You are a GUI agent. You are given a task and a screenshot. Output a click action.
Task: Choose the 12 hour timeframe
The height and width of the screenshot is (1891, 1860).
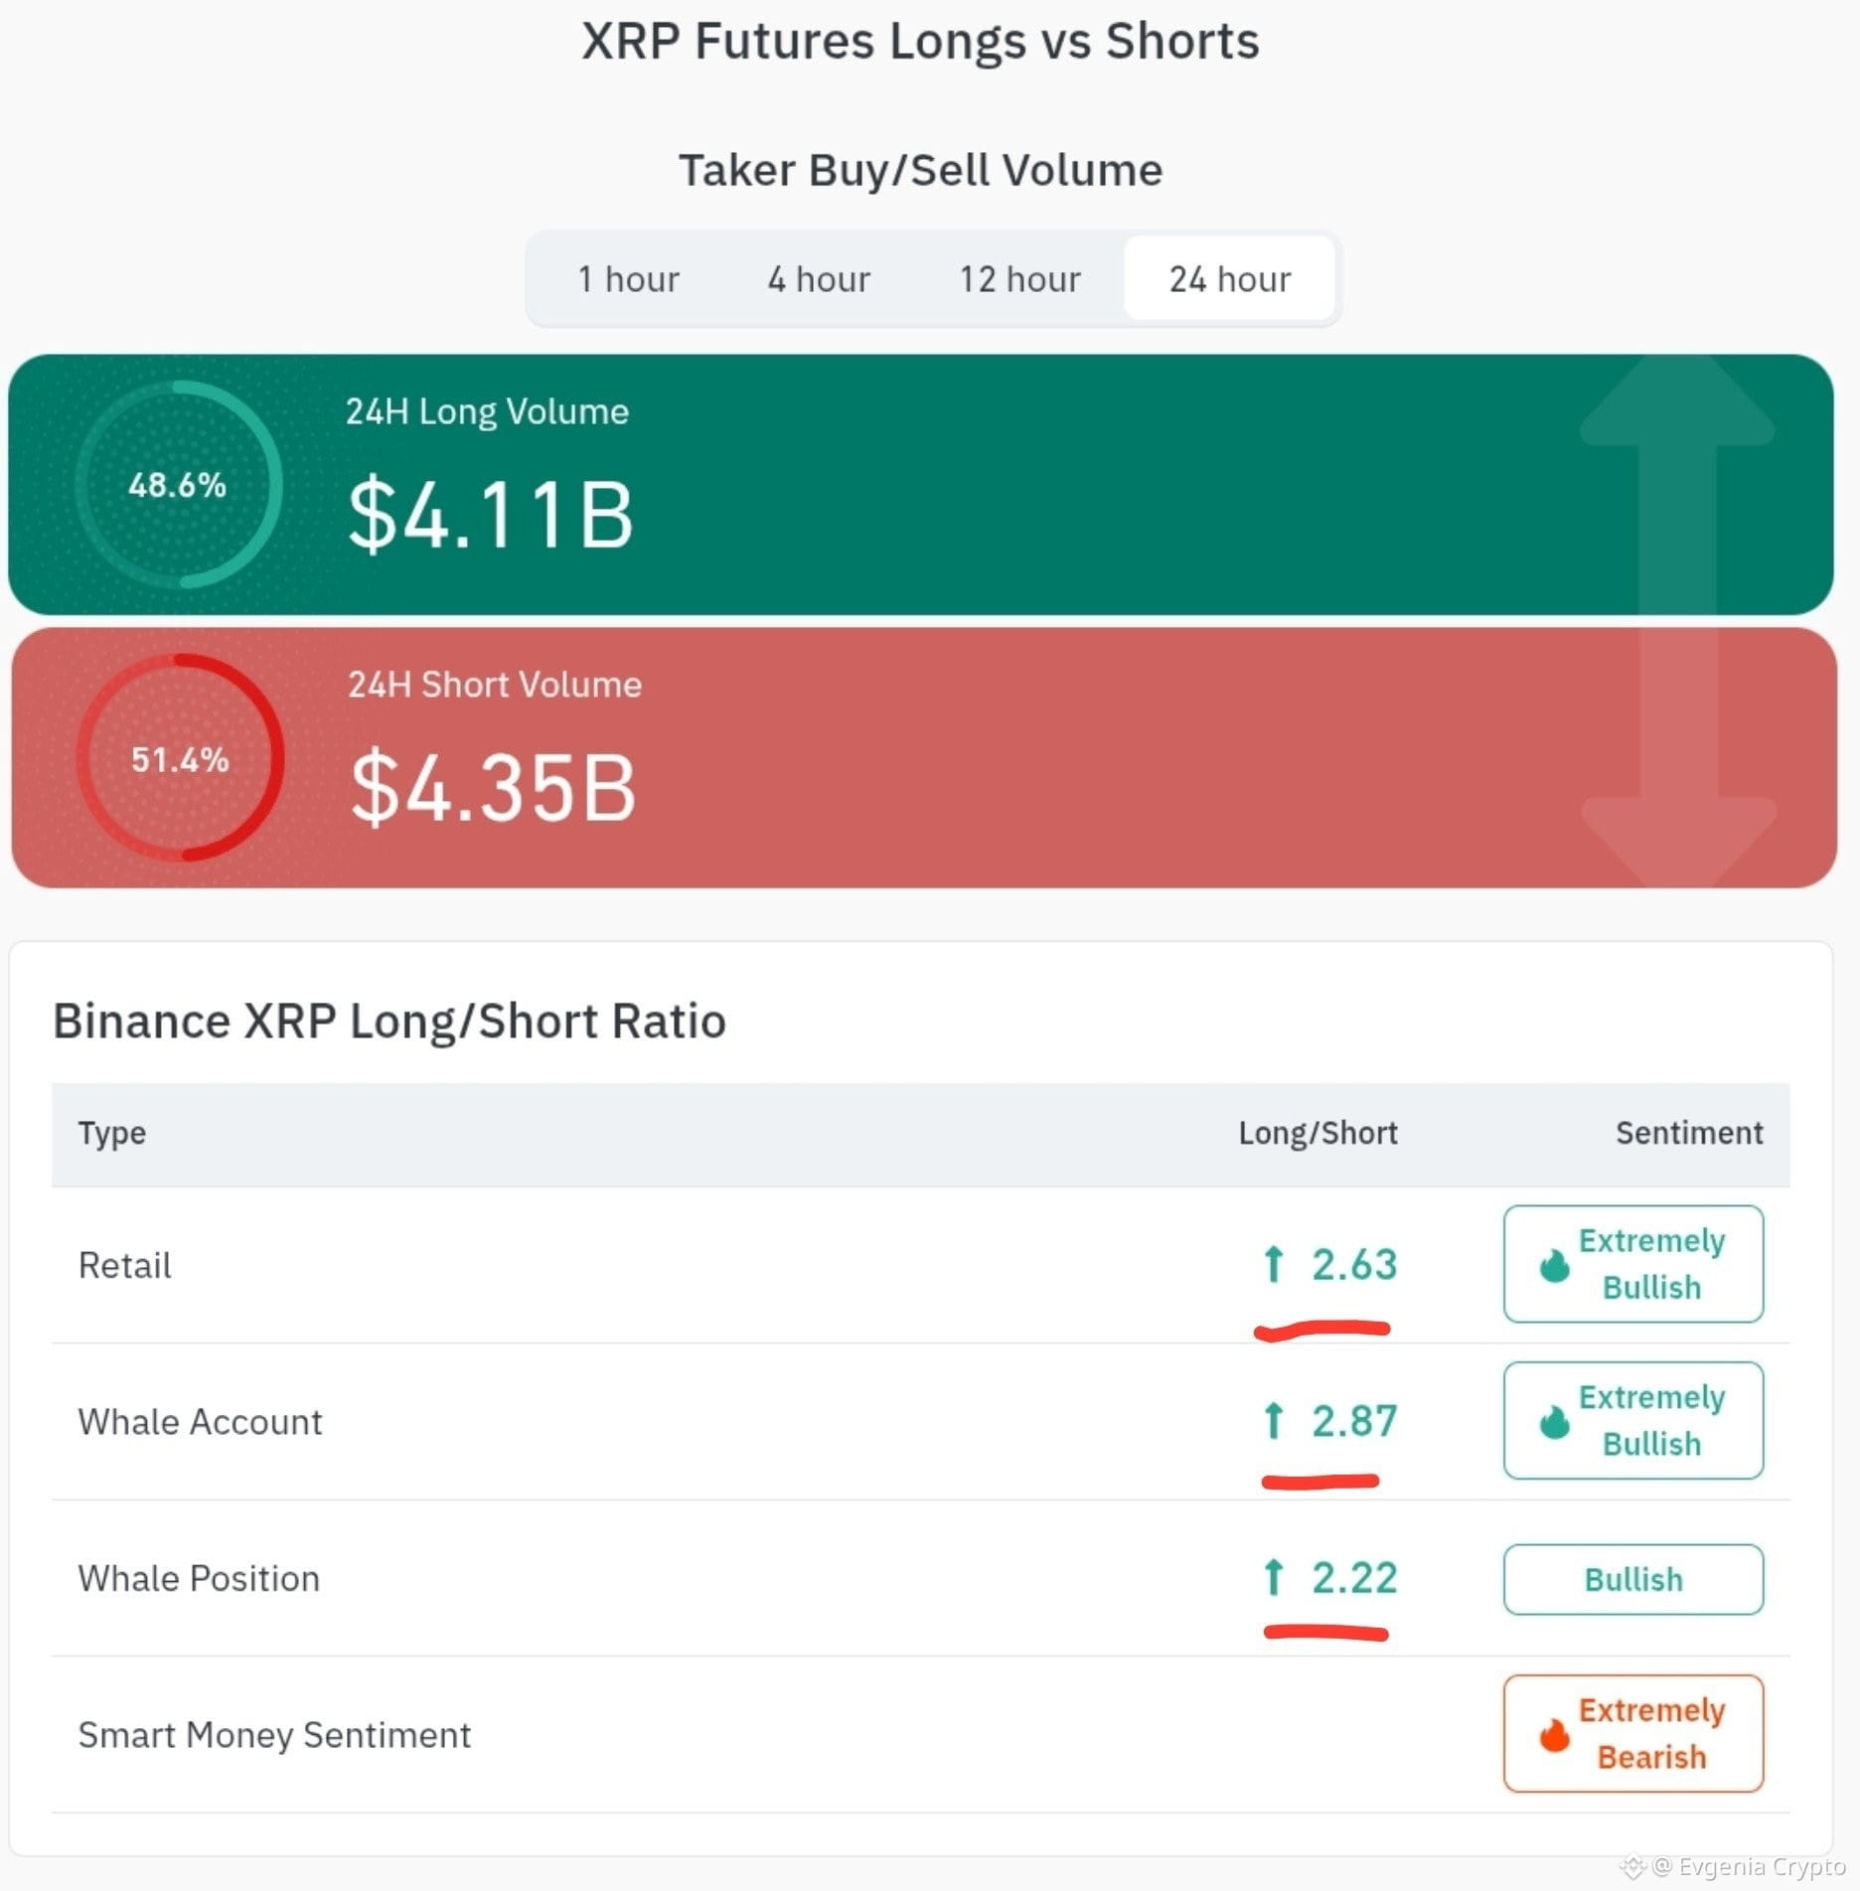point(1019,279)
